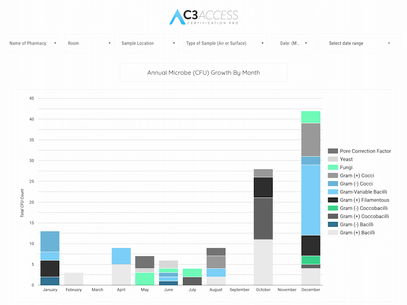Click the Gram (+) Bacilli legend swatch
The width and height of the screenshot is (407, 305).
(x=333, y=233)
